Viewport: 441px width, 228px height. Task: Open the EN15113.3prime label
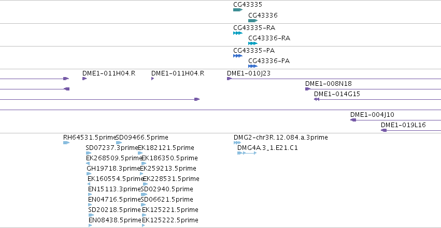click(114, 189)
